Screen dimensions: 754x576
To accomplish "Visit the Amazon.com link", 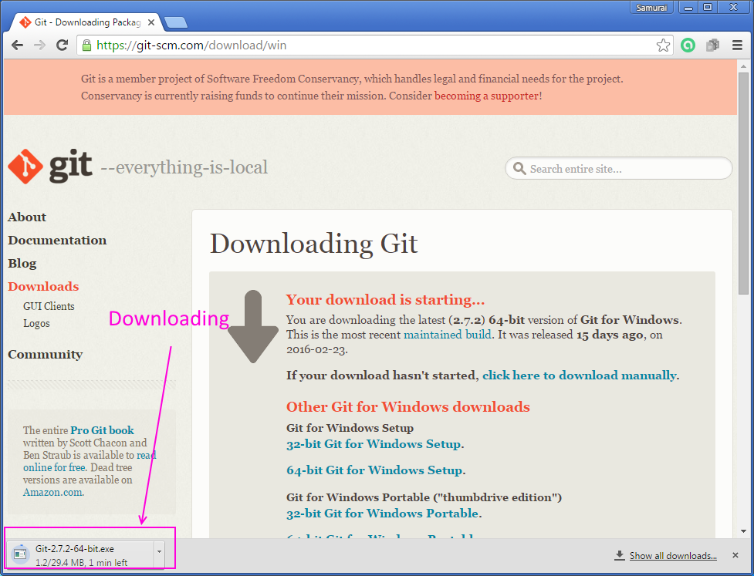I will tap(53, 492).
